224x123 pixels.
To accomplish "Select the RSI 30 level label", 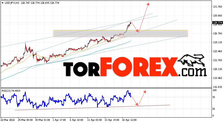I will [x=214, y=109].
